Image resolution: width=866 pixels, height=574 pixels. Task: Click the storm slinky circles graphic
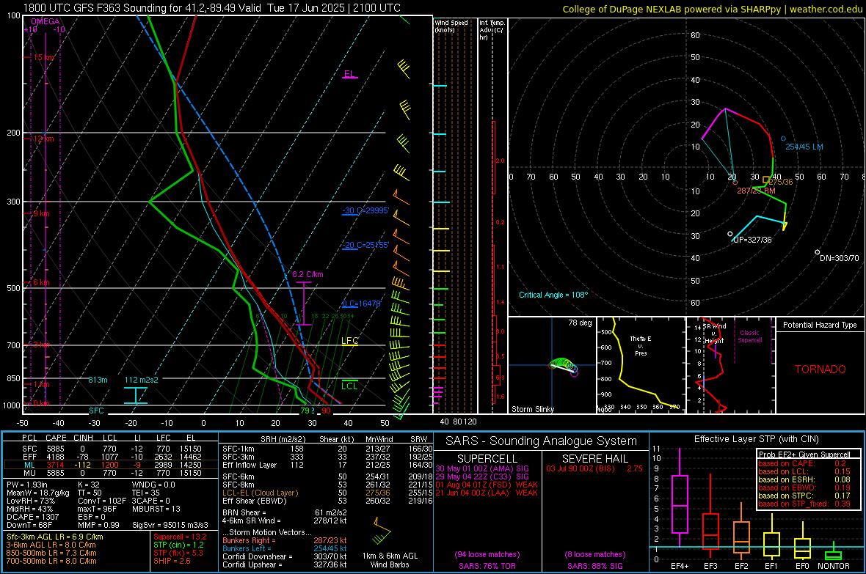564,366
